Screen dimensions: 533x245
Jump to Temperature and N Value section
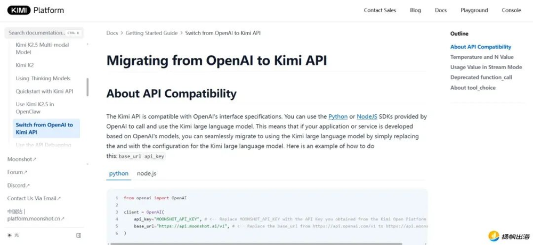click(x=482, y=57)
